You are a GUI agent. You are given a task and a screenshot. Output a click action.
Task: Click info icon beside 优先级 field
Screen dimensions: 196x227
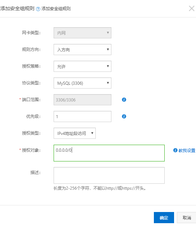click(x=124, y=116)
